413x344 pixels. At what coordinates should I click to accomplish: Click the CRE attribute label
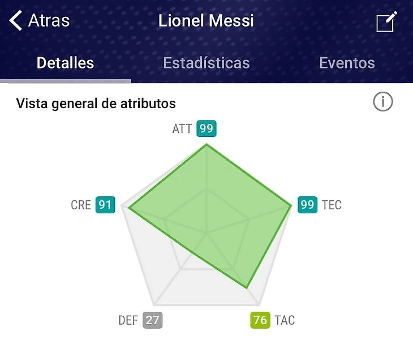click(x=81, y=205)
